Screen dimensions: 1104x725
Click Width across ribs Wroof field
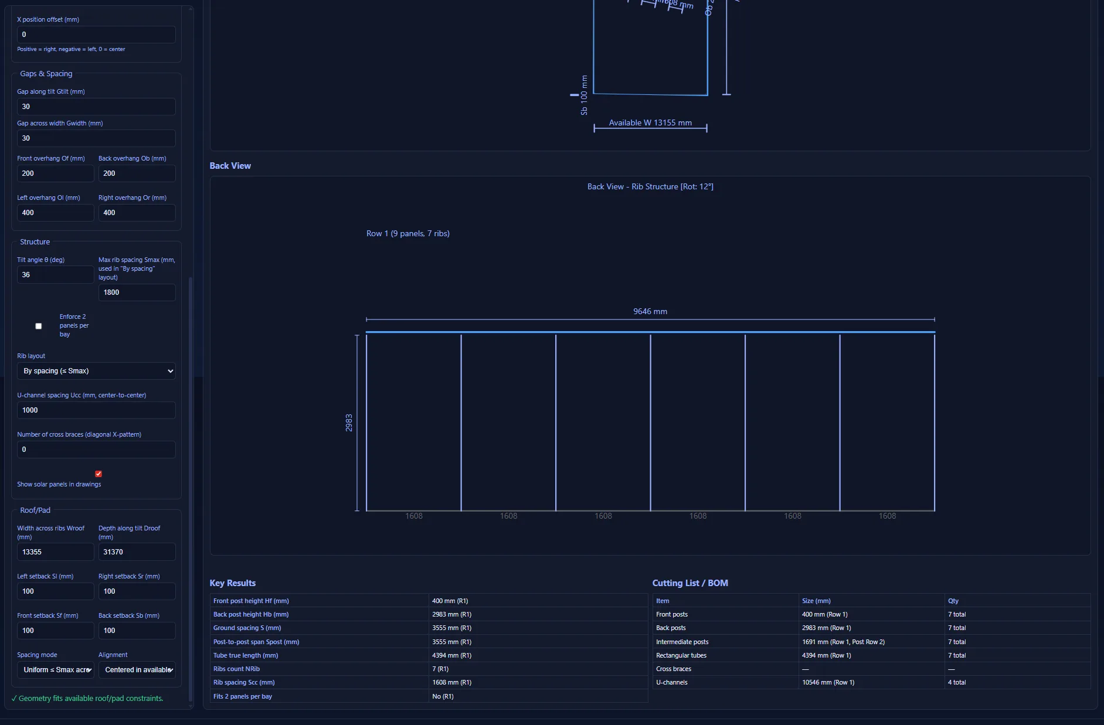tap(56, 552)
